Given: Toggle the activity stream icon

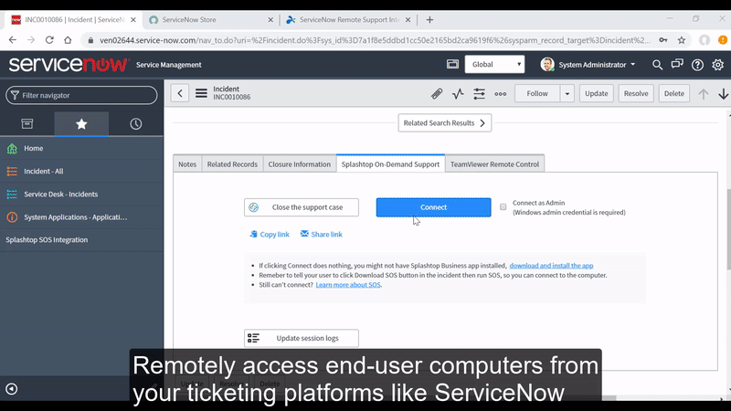Looking at the screenshot, I should tap(458, 94).
